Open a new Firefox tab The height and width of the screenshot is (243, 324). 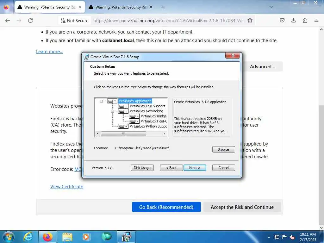(163, 7)
